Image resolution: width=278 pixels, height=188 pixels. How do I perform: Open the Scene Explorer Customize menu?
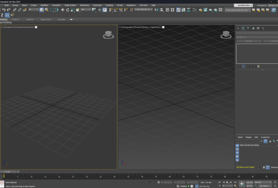265,137
